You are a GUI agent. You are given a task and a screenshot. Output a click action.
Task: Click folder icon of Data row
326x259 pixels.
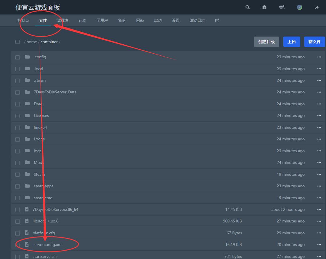click(27, 104)
